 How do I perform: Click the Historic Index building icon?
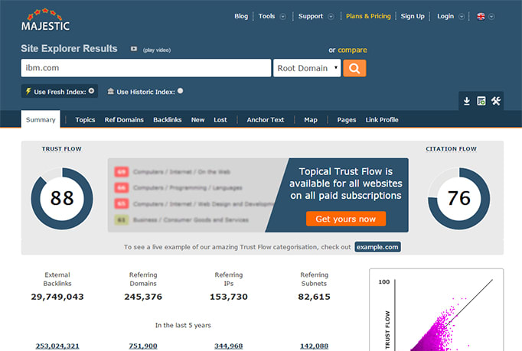pyautogui.click(x=110, y=91)
